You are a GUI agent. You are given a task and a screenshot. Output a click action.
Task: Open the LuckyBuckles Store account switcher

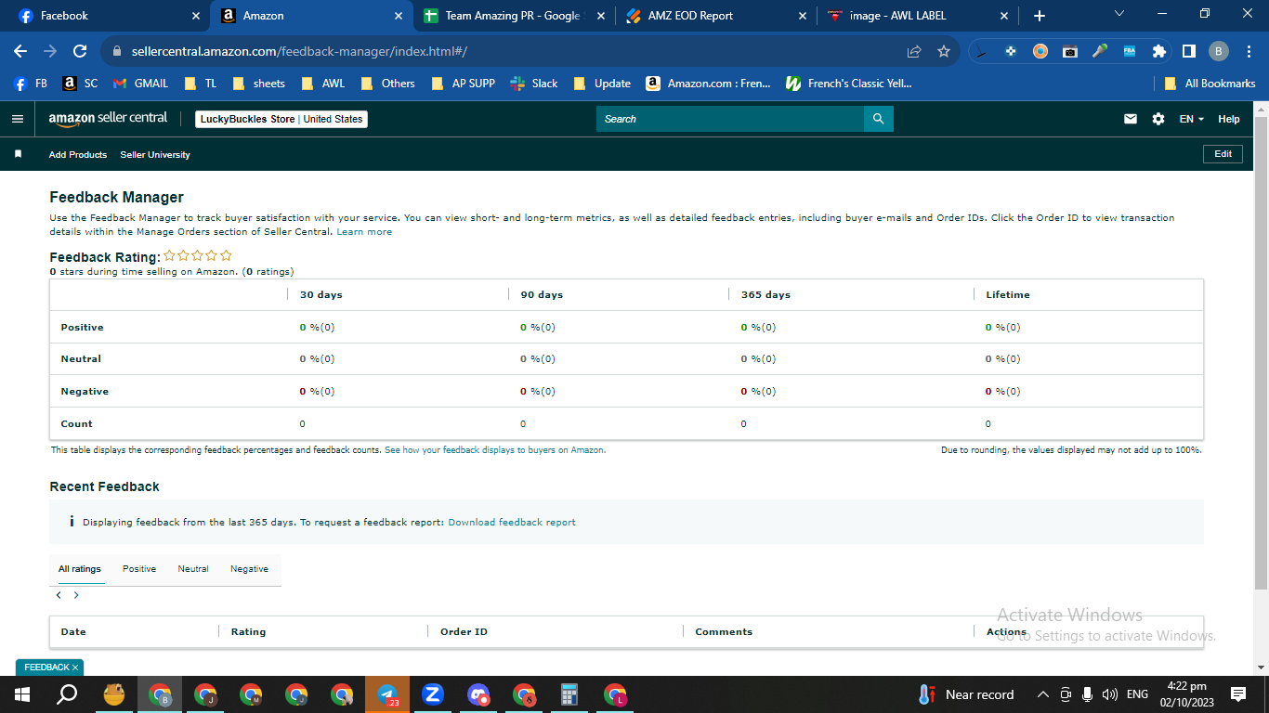(x=281, y=119)
